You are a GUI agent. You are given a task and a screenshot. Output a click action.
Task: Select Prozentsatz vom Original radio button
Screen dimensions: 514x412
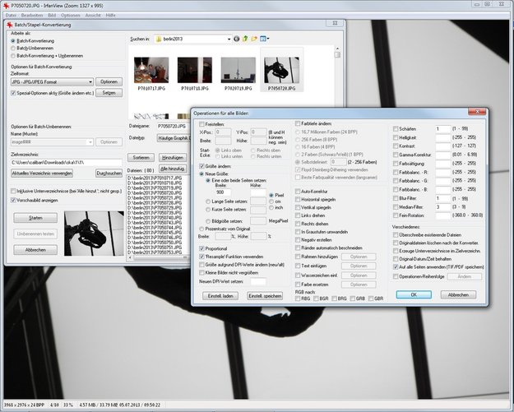tap(201, 229)
